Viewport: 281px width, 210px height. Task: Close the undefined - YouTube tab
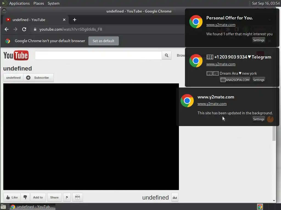64,20
